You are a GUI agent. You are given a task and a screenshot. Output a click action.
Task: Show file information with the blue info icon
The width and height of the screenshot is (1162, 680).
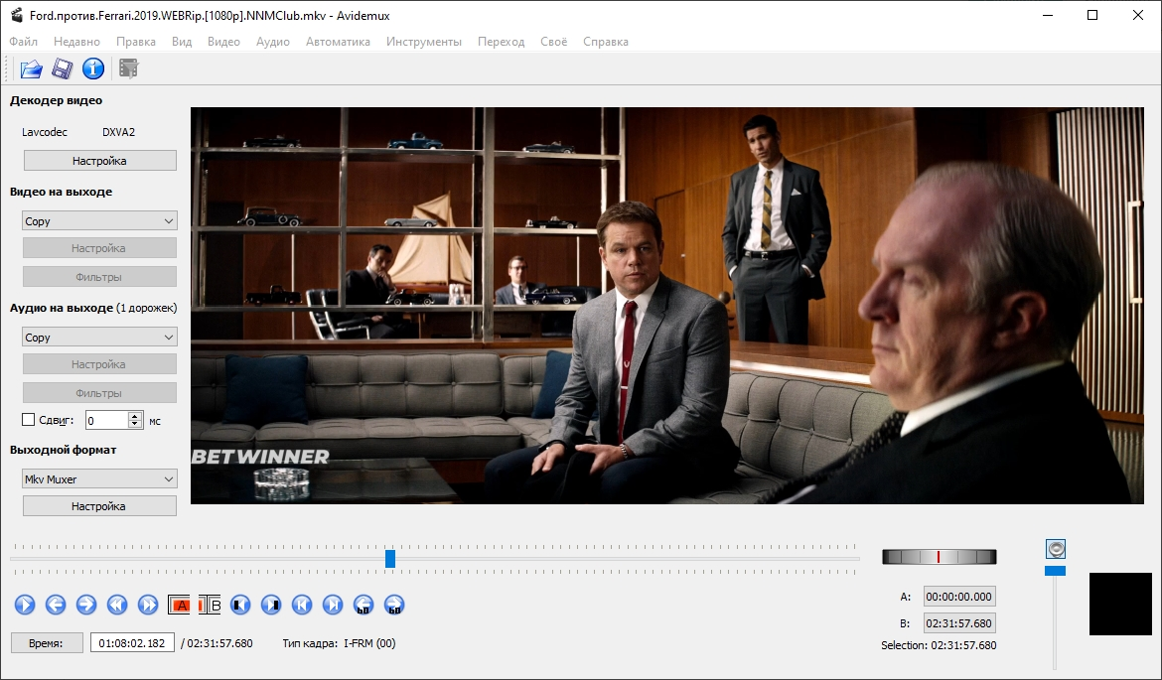click(x=92, y=68)
